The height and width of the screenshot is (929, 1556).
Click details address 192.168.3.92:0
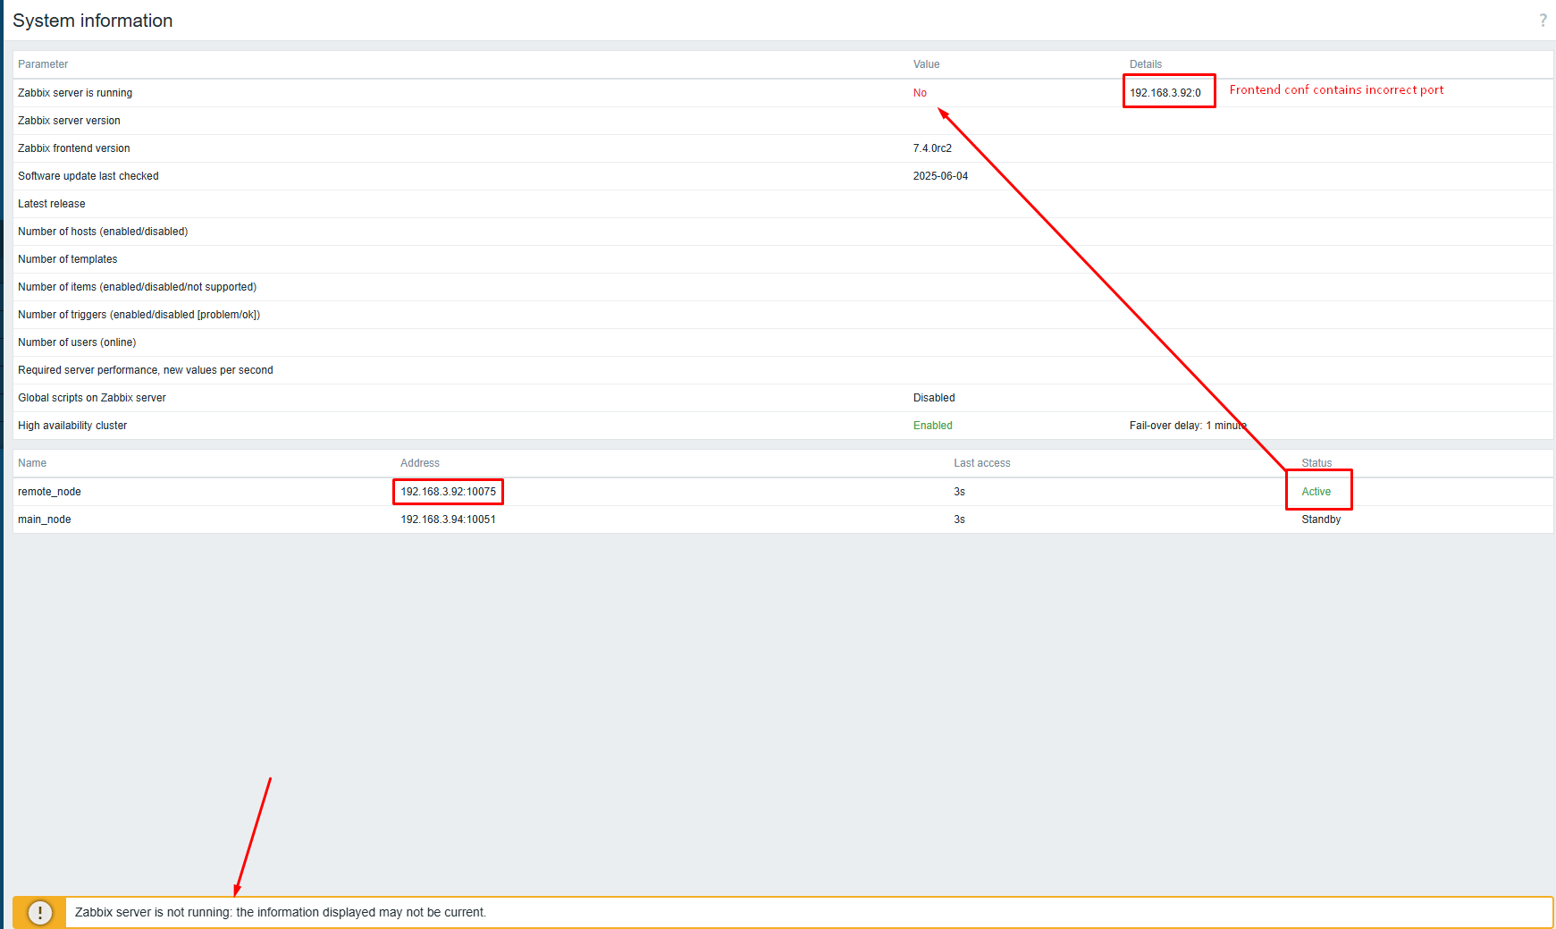point(1165,93)
